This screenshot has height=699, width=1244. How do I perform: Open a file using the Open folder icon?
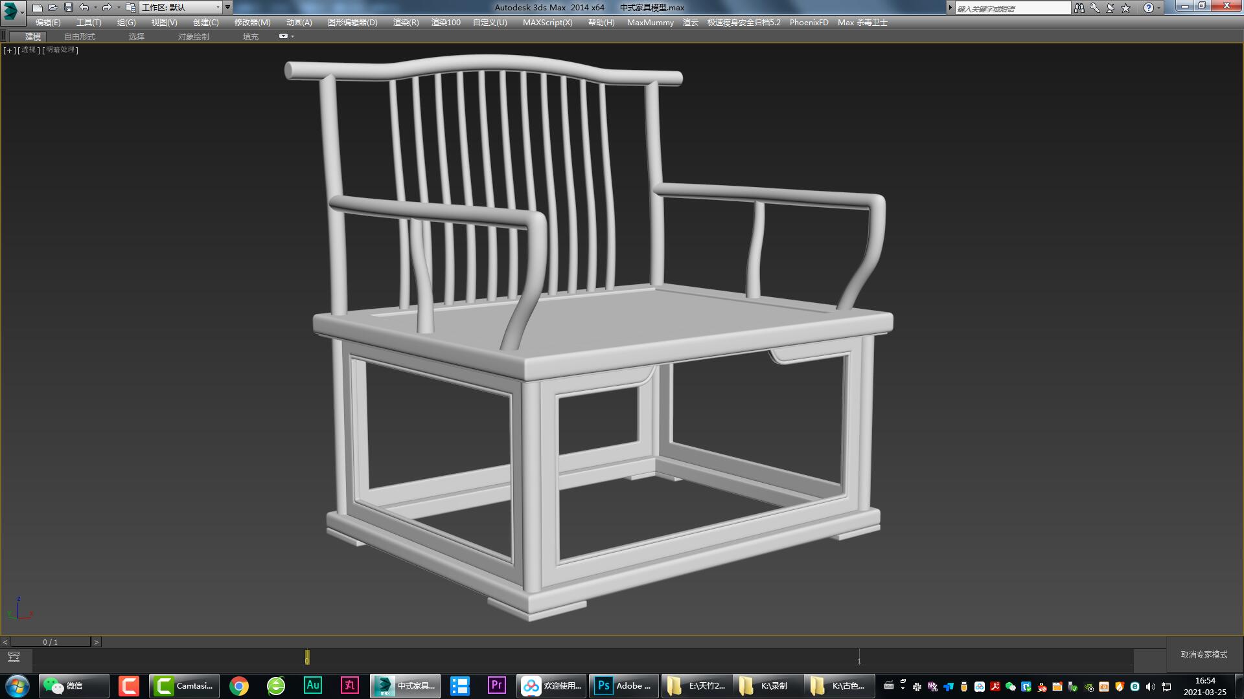[x=52, y=7]
